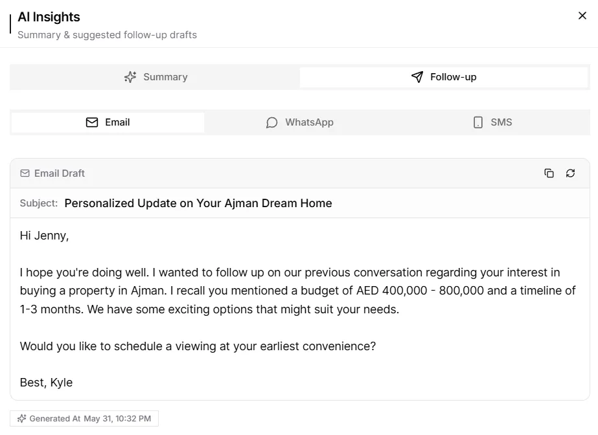Click the subject line 'Personalized Update on Your Ajman Dream Home'
598x435 pixels.
click(x=198, y=203)
